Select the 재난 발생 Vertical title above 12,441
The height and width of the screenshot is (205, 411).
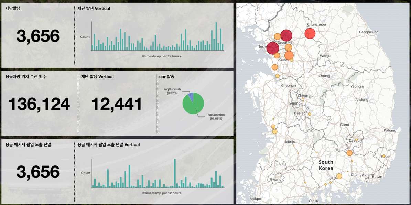[98, 77]
